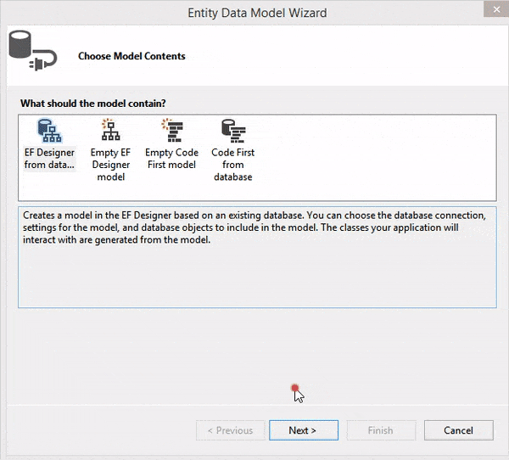
Task: Select the EF Designer from database icon
Action: tap(49, 131)
